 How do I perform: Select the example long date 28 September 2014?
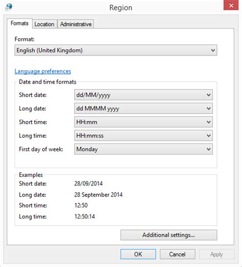(x=99, y=195)
